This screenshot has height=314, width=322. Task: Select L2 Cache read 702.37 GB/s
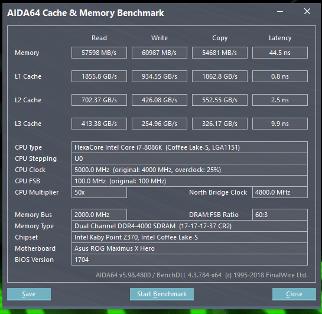tap(99, 100)
